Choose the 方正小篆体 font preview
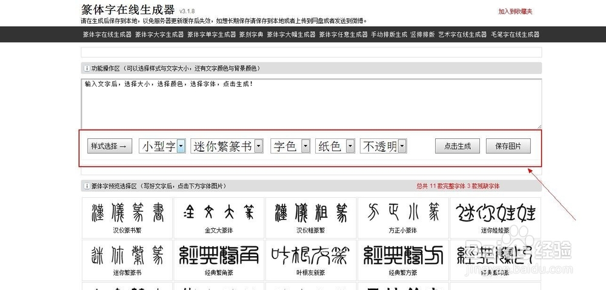 tap(403, 218)
